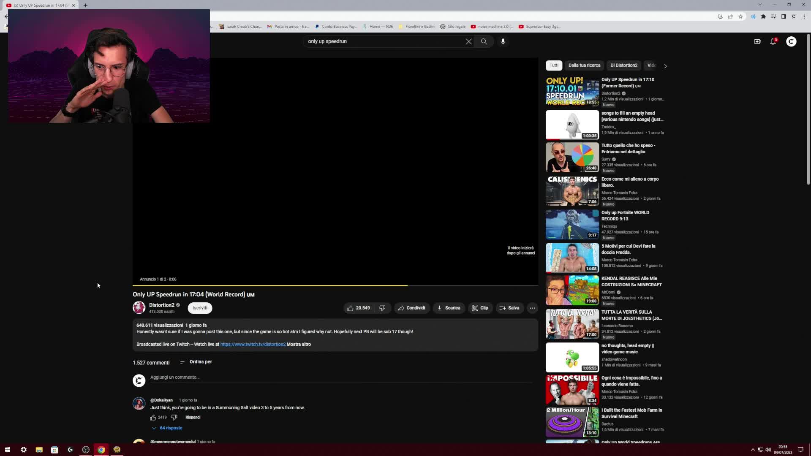
Task: Open Distortion2 channel name link
Action: click(x=162, y=305)
